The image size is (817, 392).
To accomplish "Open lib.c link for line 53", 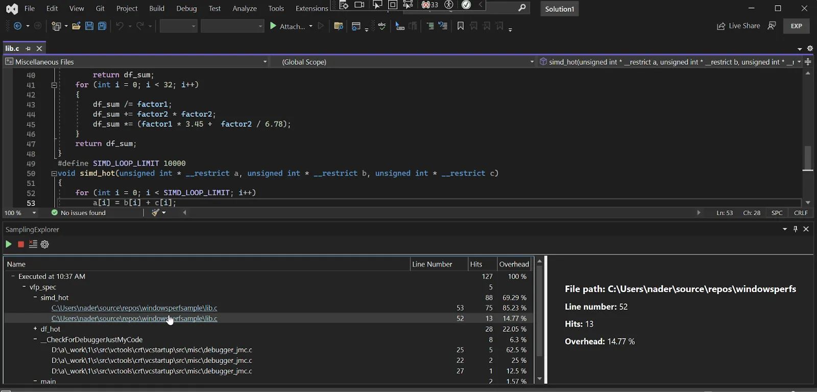I will [134, 308].
